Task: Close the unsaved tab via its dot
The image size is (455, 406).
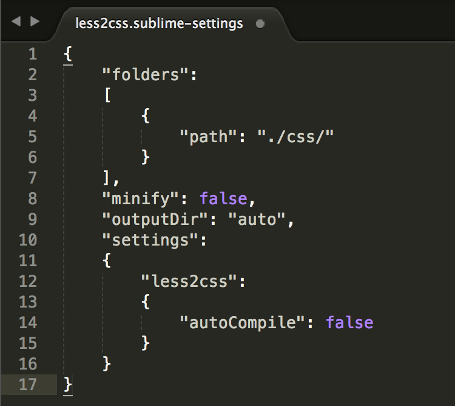Action: coord(261,24)
